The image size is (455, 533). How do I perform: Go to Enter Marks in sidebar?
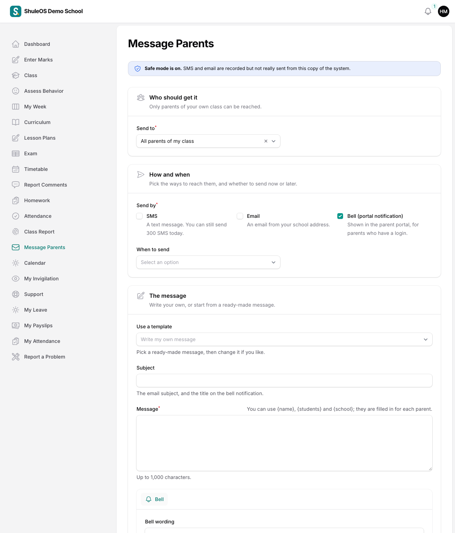(x=38, y=60)
